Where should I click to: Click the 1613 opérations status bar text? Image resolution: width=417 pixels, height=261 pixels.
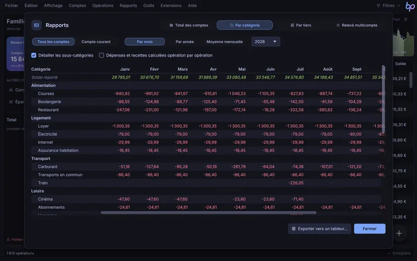(20, 253)
